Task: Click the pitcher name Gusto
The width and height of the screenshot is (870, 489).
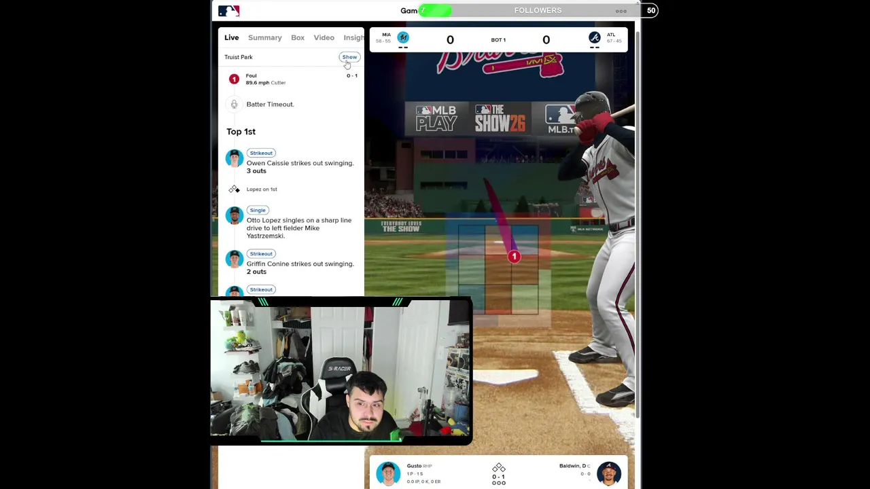Action: click(414, 466)
